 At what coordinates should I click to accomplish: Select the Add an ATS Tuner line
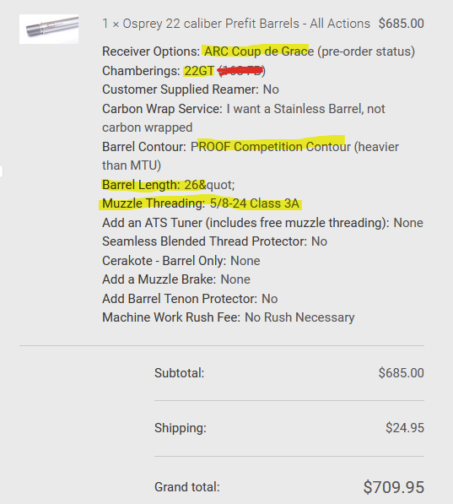pos(262,223)
